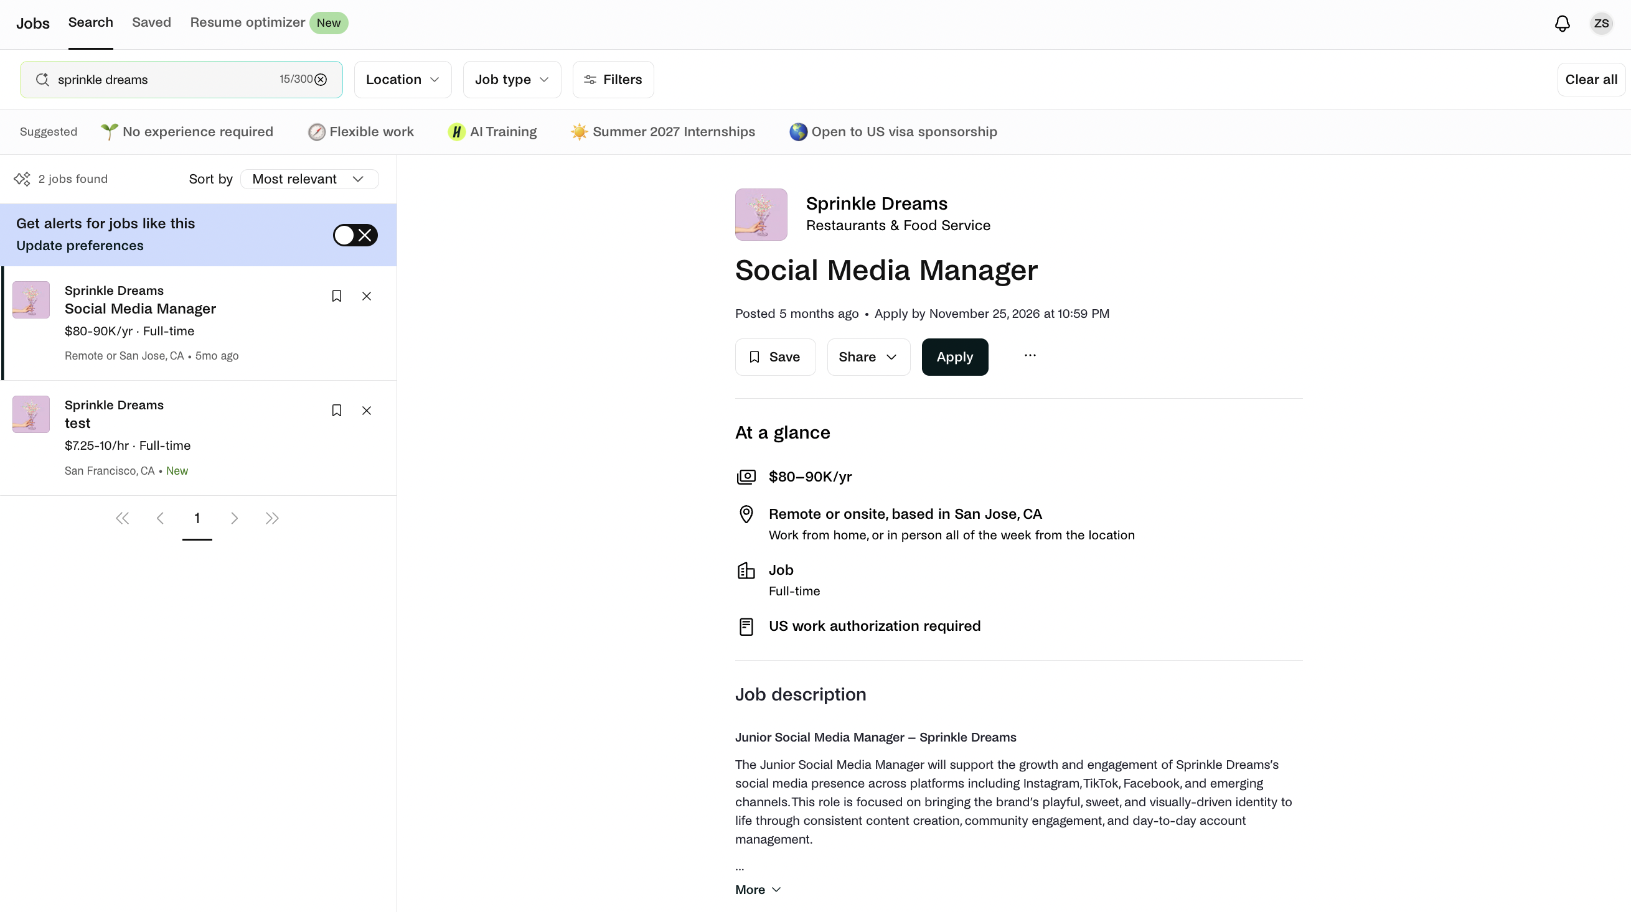The image size is (1631, 912).
Task: Select No experience required suggestion
Action: click(187, 132)
